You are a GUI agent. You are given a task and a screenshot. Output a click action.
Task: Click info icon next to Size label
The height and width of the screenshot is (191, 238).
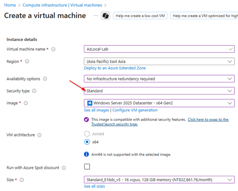[x=22, y=180]
